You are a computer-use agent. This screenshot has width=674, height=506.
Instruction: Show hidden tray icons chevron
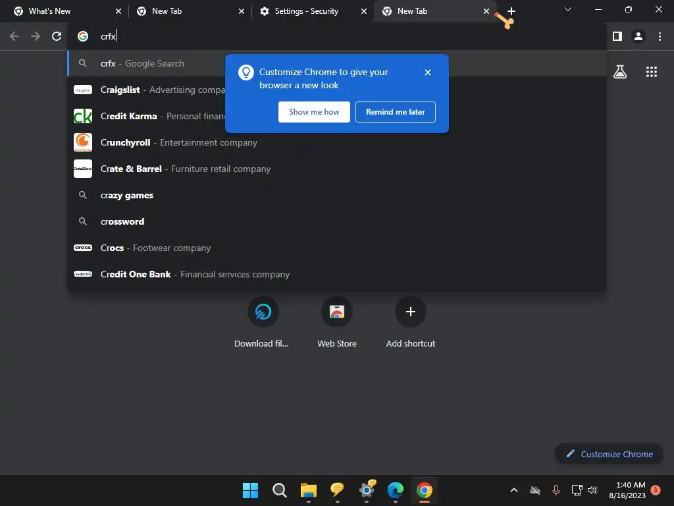click(513, 490)
